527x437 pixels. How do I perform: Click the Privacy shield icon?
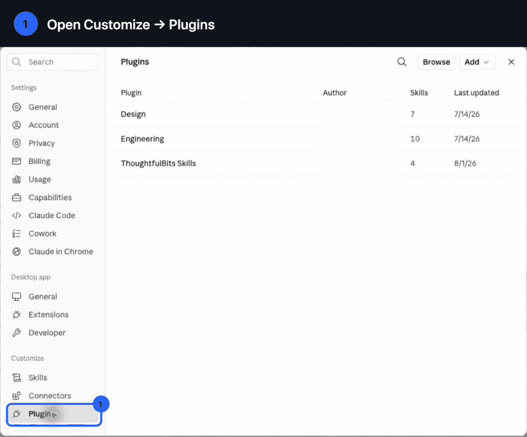[x=16, y=143]
